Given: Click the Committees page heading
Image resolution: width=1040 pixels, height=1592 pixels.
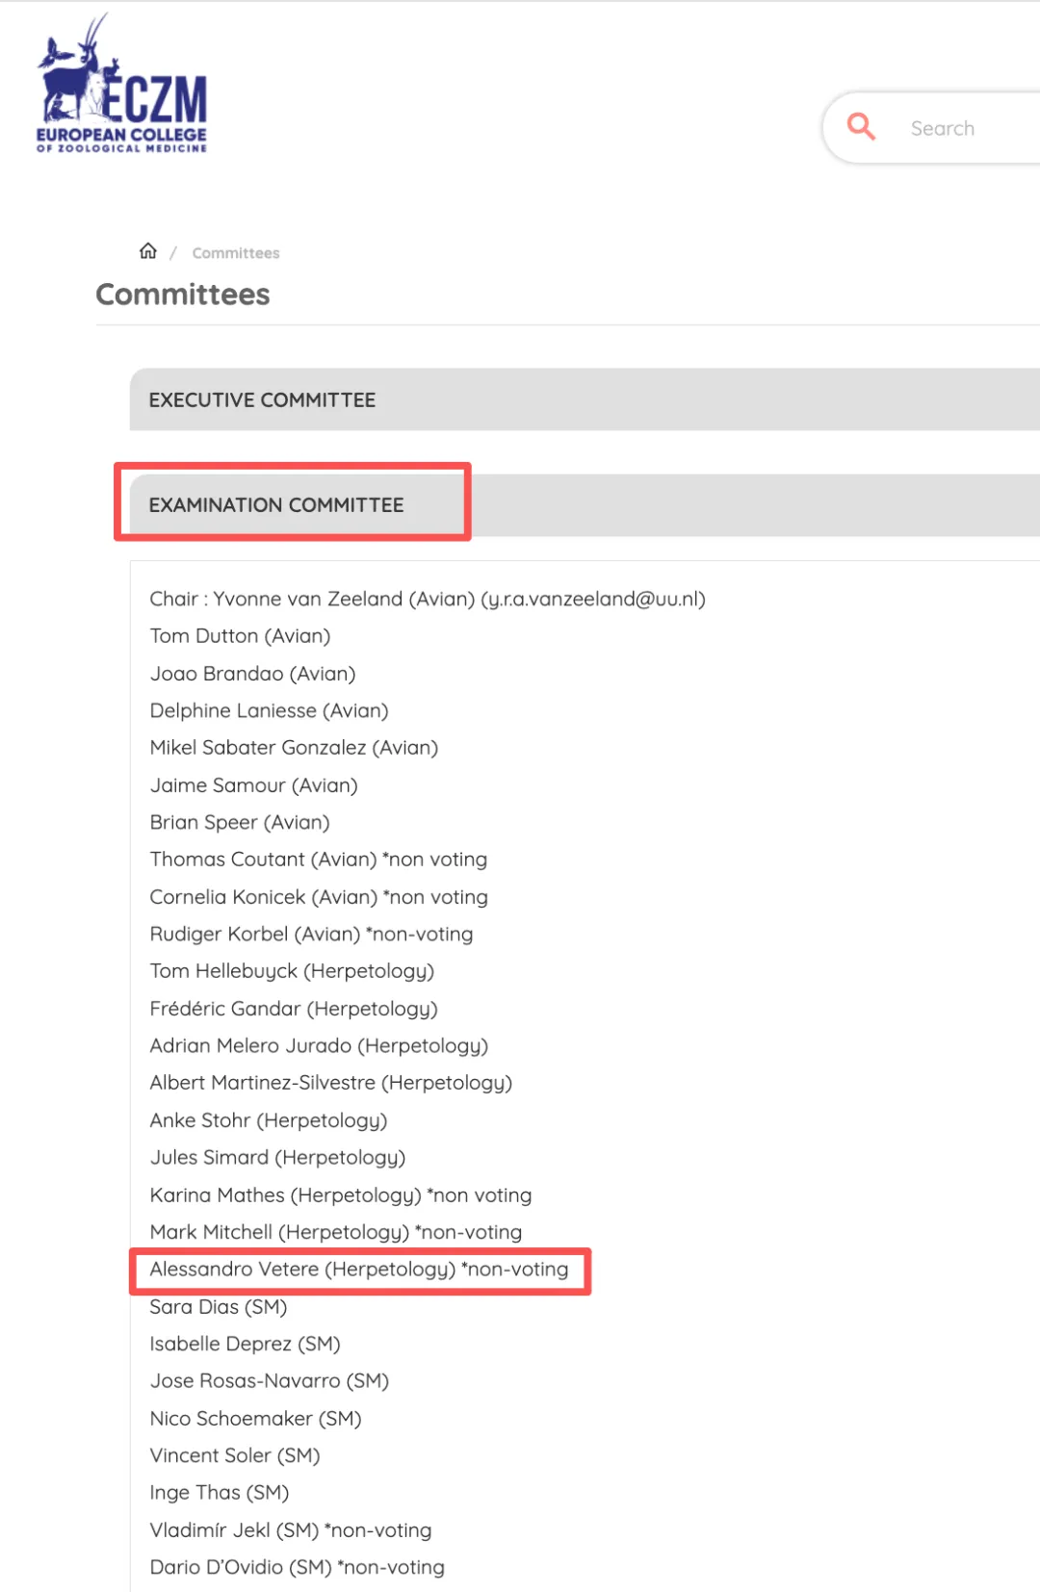Looking at the screenshot, I should (x=183, y=295).
